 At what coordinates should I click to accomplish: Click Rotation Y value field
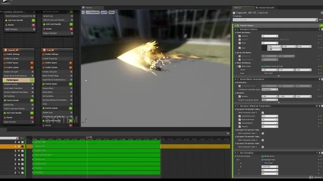(x=286, y=96)
